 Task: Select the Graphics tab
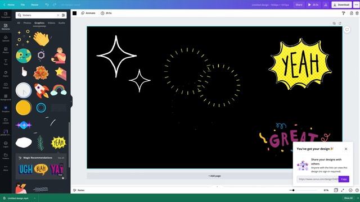pos(39,23)
